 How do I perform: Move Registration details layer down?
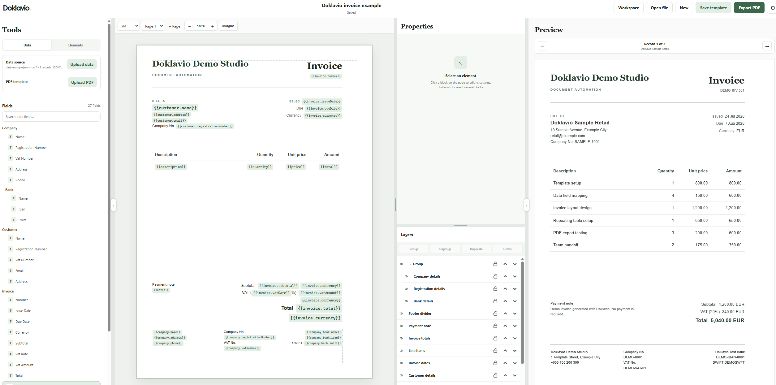tap(515, 289)
